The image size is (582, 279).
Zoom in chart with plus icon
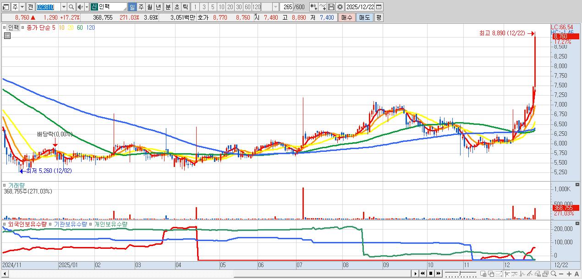(569, 274)
